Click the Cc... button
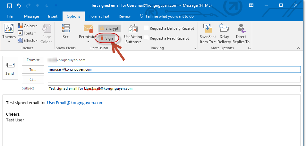This screenshot has height=146, width=306. pyautogui.click(x=33, y=79)
